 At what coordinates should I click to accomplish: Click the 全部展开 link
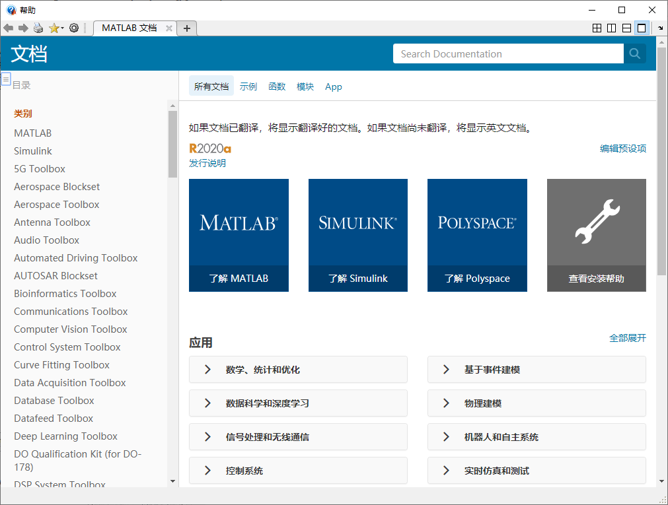click(628, 338)
